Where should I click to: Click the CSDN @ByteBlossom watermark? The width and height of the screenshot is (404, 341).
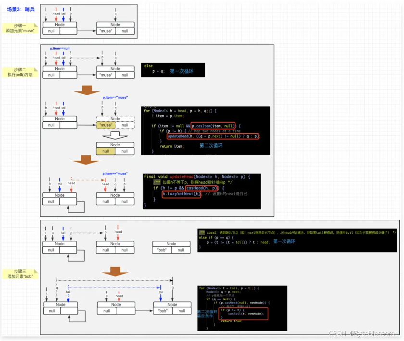(x=362, y=333)
